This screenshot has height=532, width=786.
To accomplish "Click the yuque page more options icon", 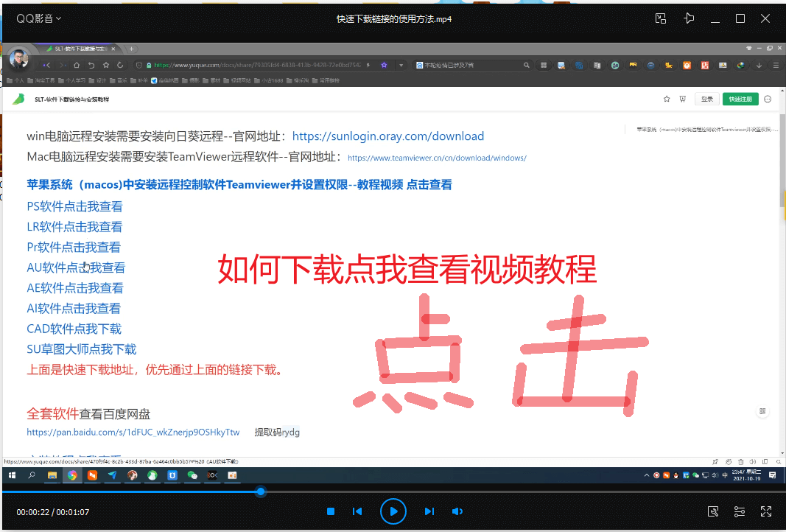I will 768,99.
